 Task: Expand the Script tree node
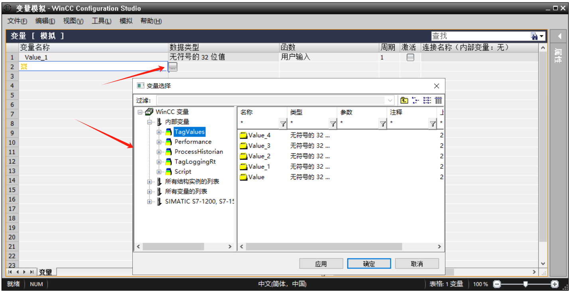[x=159, y=172]
